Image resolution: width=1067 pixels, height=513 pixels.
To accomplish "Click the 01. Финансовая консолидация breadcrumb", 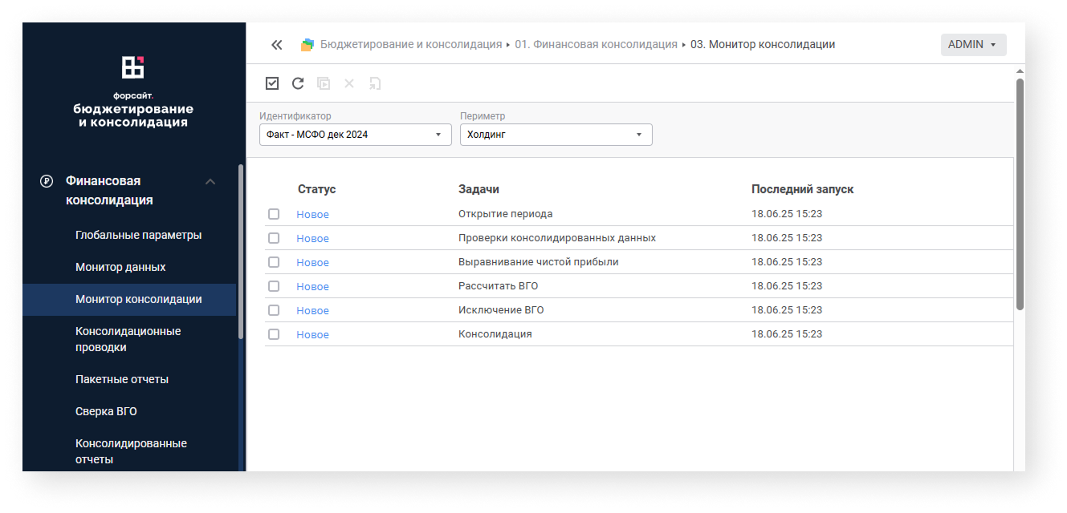I will pyautogui.click(x=597, y=45).
